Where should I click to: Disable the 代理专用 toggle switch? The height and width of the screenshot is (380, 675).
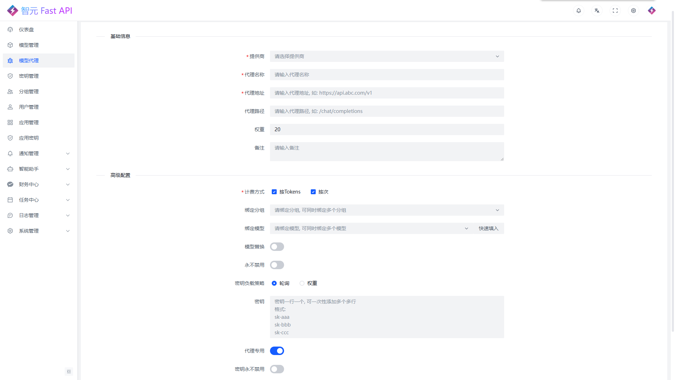[x=277, y=351]
